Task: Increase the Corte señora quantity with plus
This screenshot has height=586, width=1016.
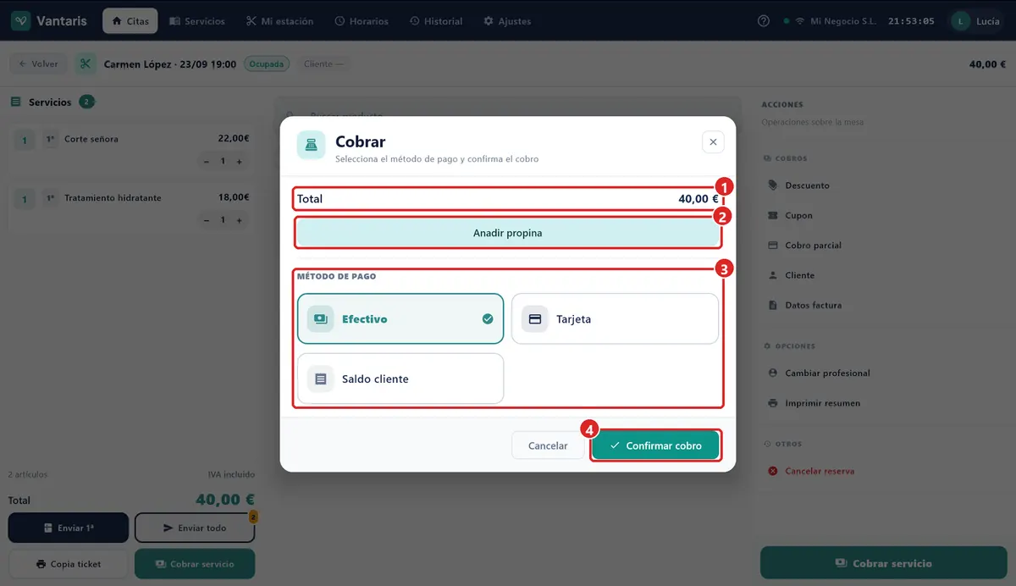Action: (240, 161)
